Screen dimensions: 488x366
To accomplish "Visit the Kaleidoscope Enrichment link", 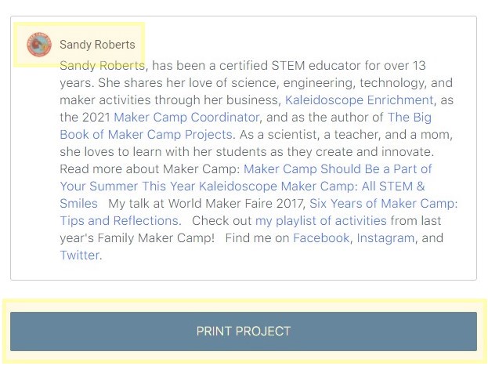I will click(360, 100).
